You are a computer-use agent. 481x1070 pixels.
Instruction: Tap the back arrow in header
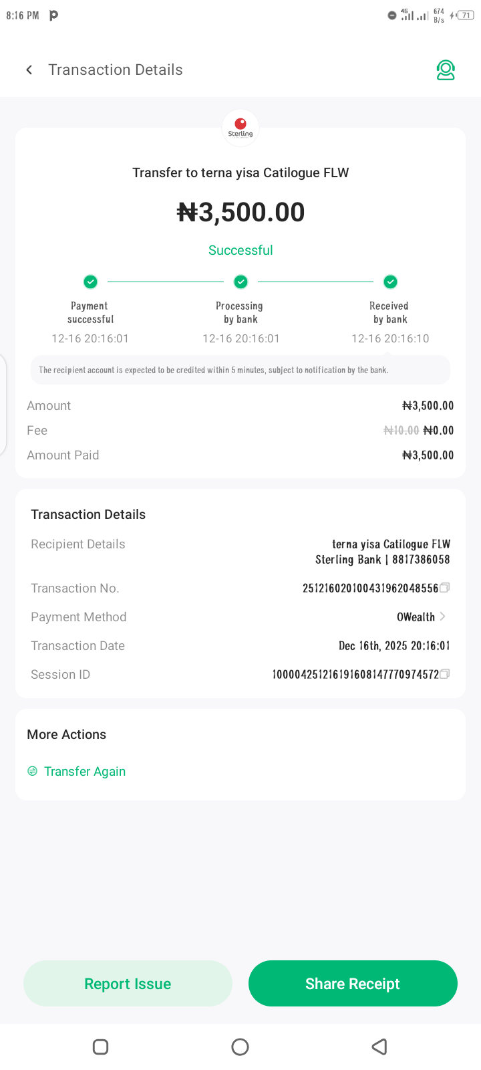pyautogui.click(x=29, y=70)
